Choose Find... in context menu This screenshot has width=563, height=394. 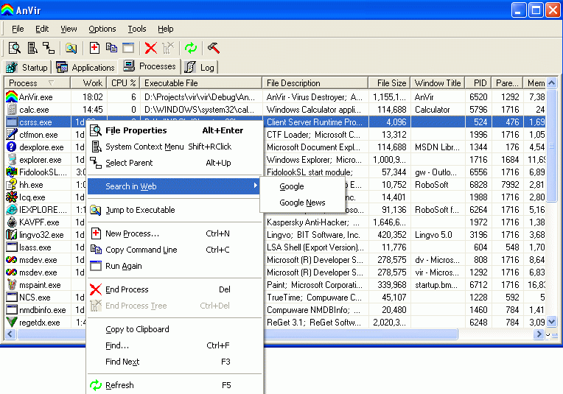pyautogui.click(x=175, y=345)
